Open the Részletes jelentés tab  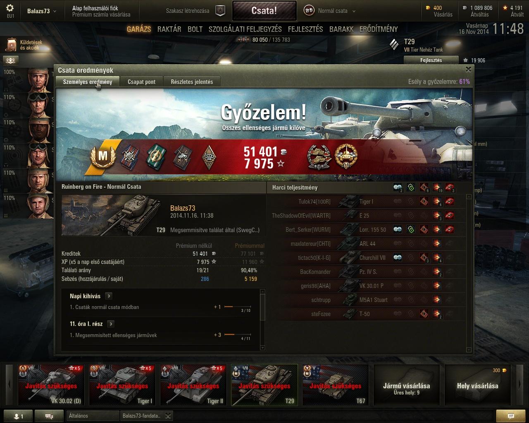192,82
